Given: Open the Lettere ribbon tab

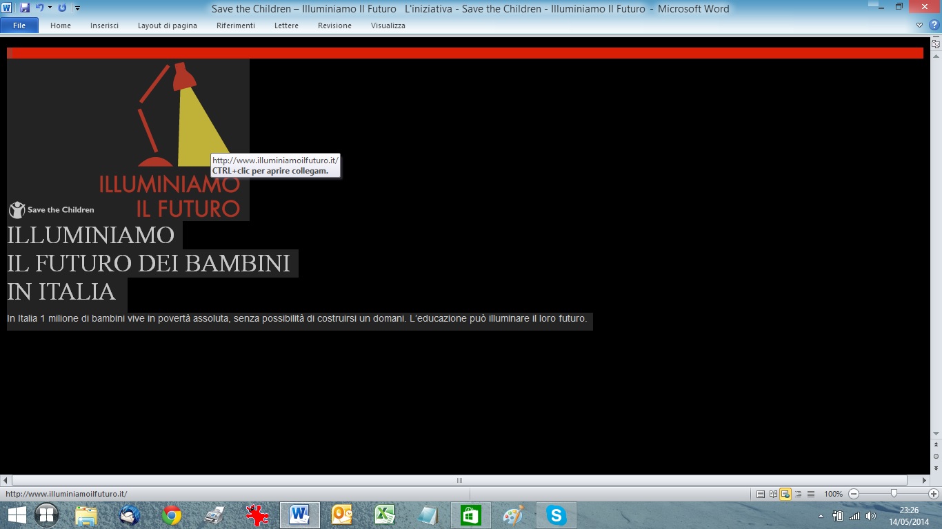Looking at the screenshot, I should click(x=286, y=25).
